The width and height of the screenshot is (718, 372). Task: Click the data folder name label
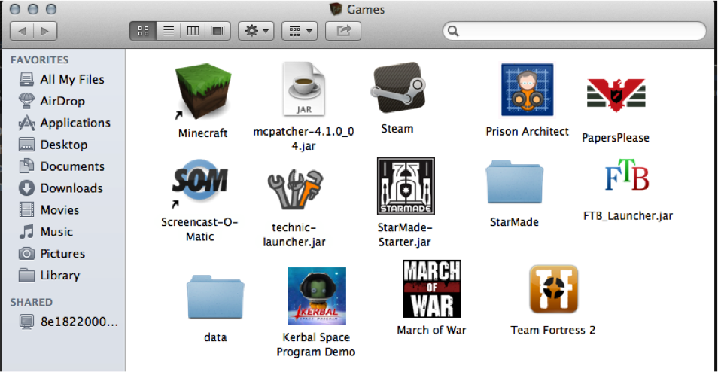[215, 337]
